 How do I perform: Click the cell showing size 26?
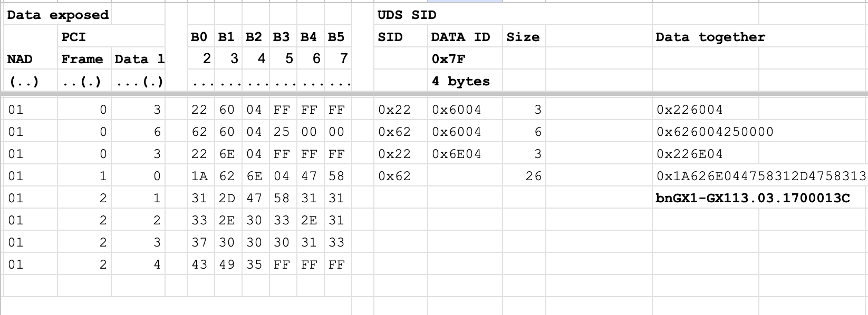tap(533, 176)
